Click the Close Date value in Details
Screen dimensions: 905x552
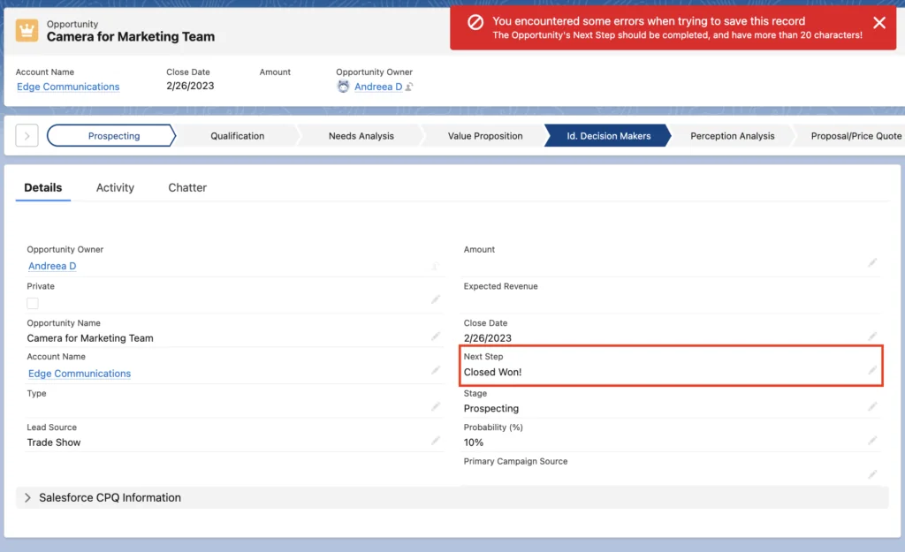click(x=488, y=338)
